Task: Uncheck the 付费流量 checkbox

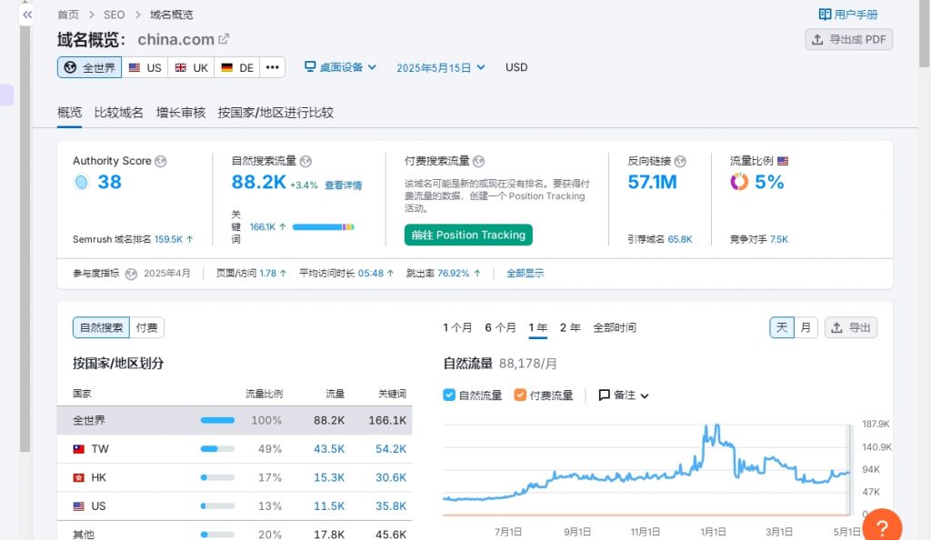Action: tap(520, 395)
